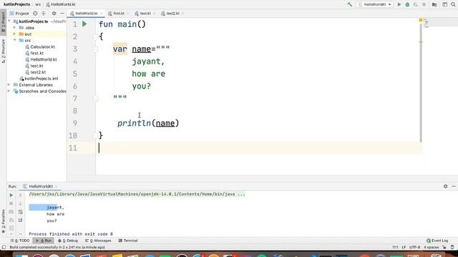This screenshot has height=257, width=458.
Task: Toggle Scroll to End in Run console
Action: click(20, 220)
